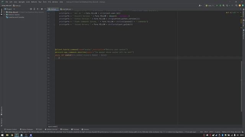Toggle the Project side tab
Viewport: 245px width, 137px height.
(x=2, y=12)
